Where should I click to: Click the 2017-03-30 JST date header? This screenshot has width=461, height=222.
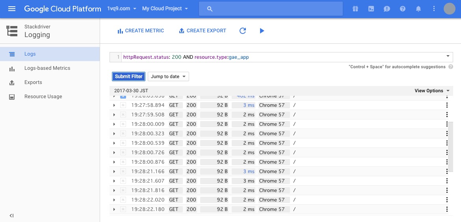coord(131,91)
